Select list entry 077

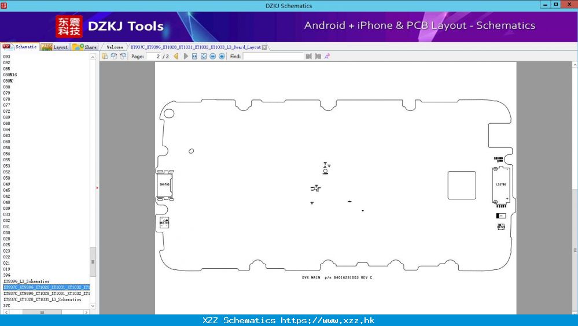[6, 105]
